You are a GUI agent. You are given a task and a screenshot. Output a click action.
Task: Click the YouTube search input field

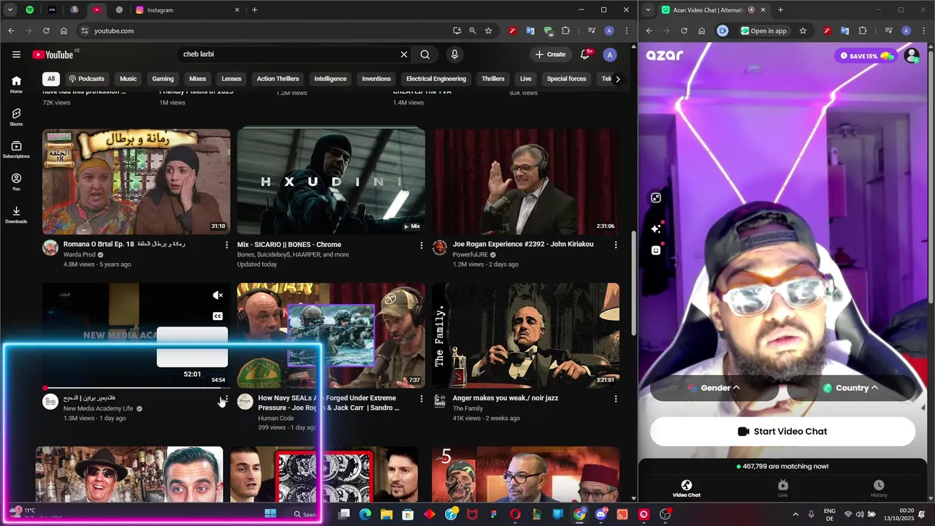289,54
